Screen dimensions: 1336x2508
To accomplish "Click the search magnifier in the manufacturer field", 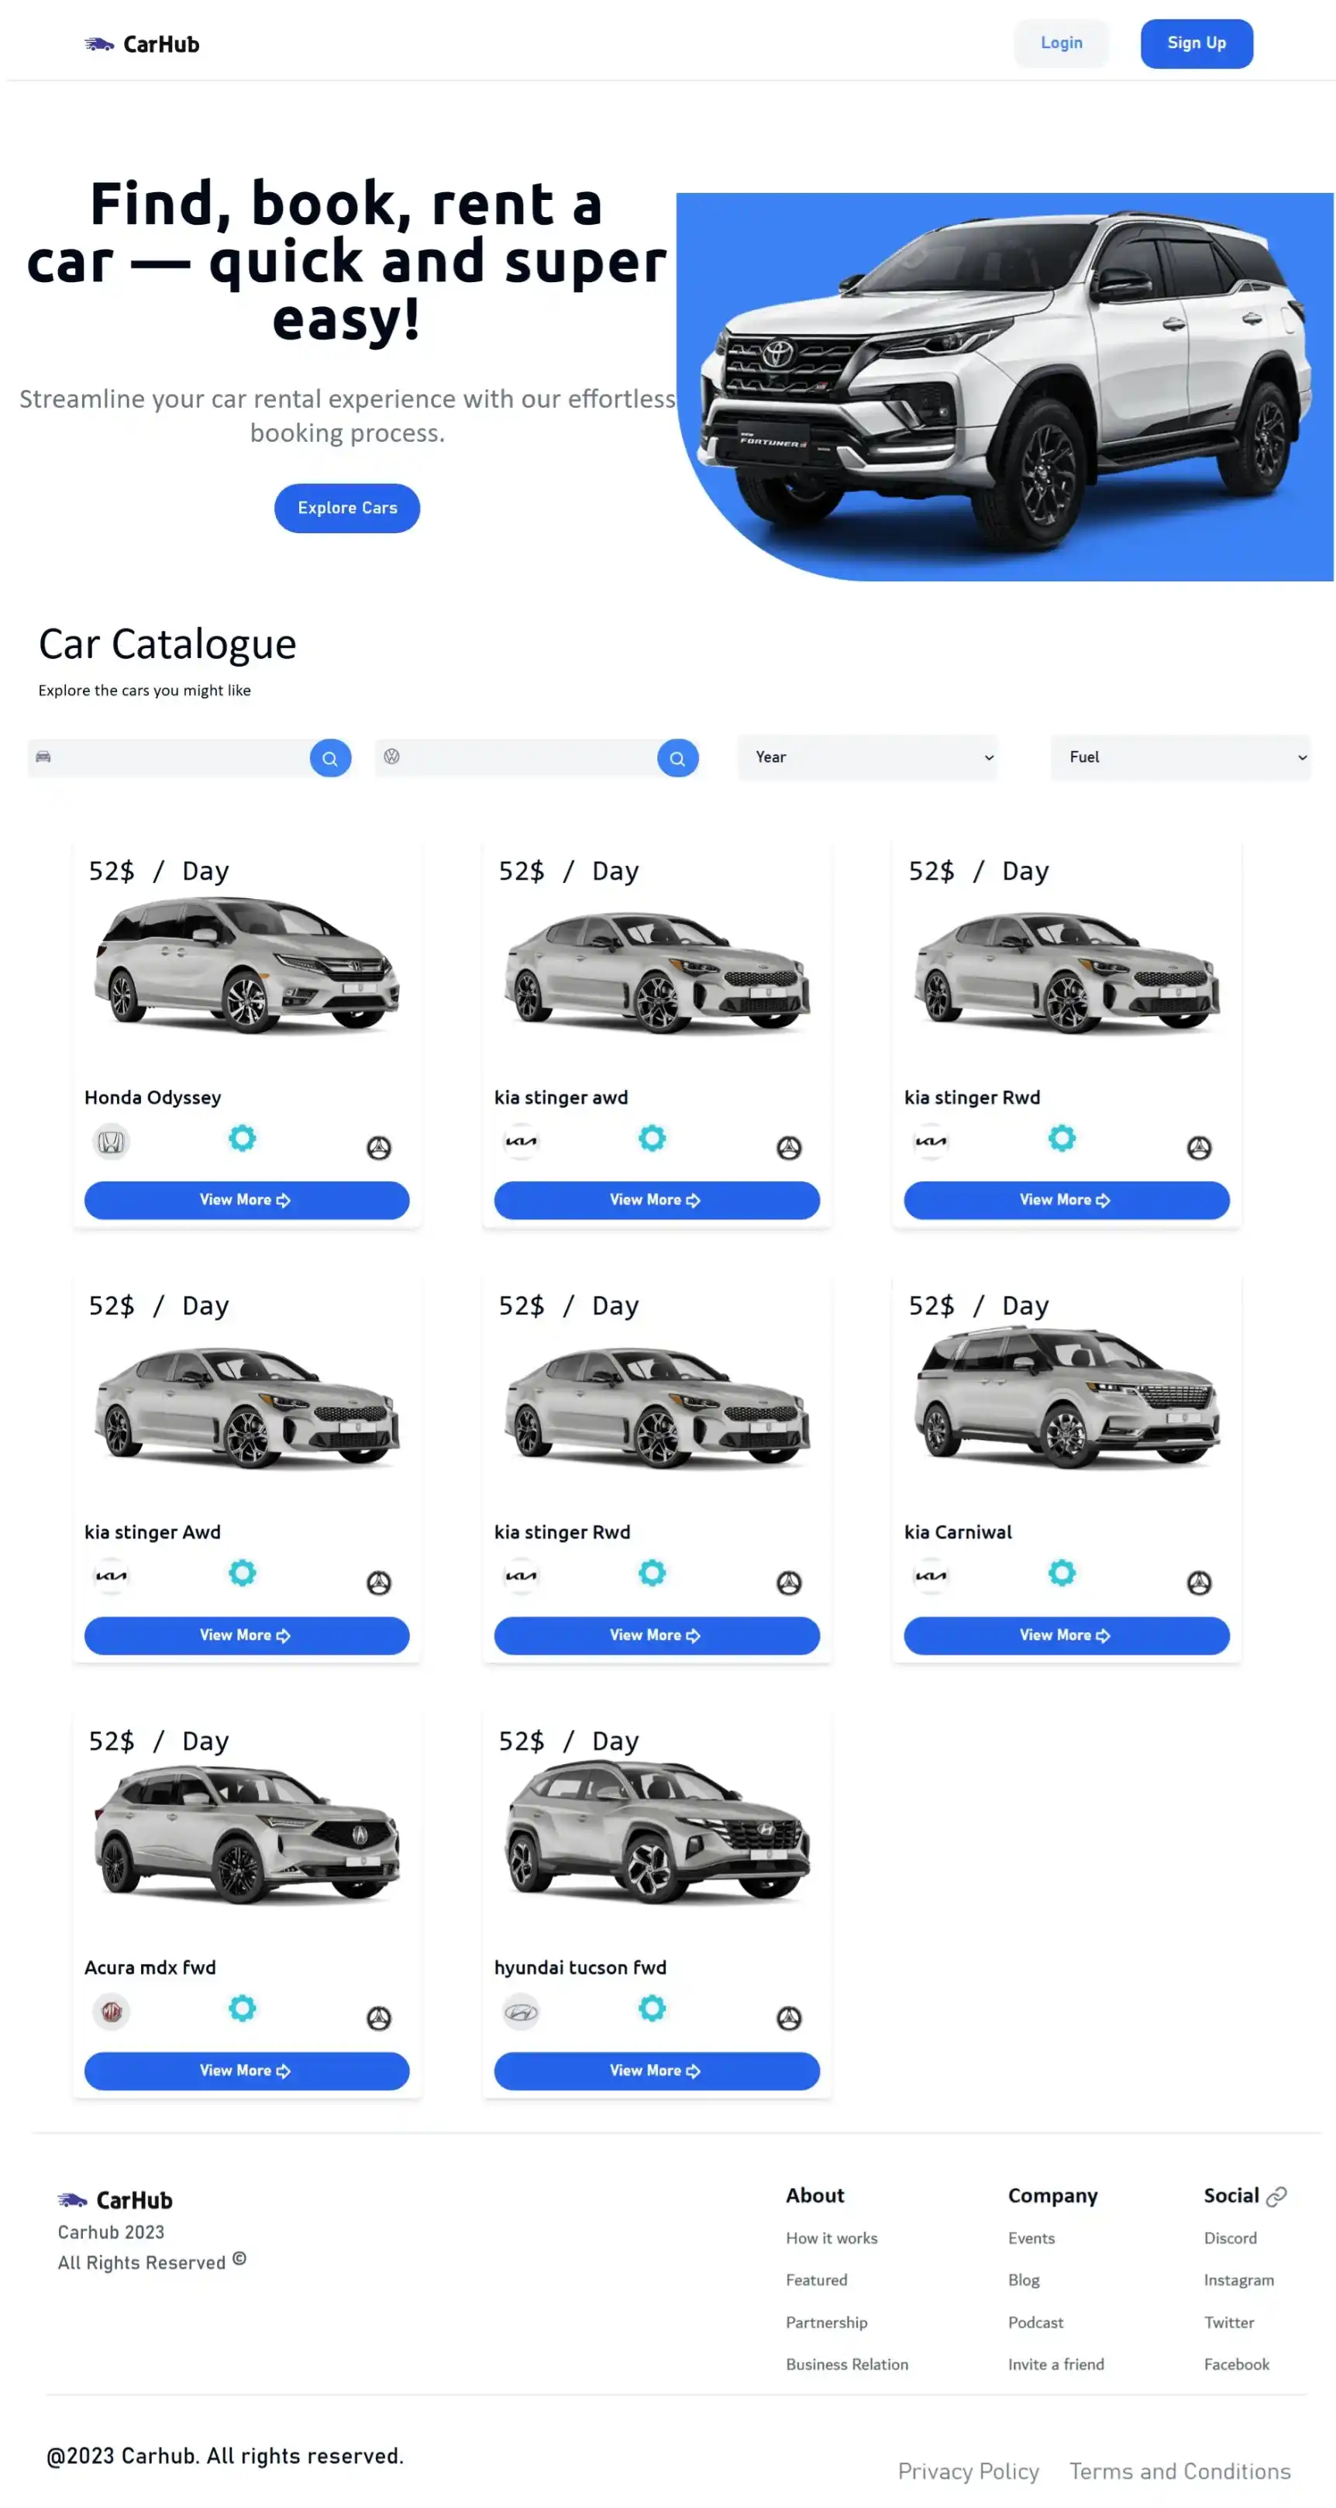I will 677,757.
